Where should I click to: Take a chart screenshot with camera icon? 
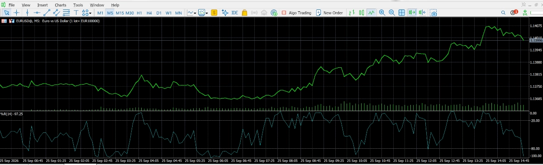[433, 13]
